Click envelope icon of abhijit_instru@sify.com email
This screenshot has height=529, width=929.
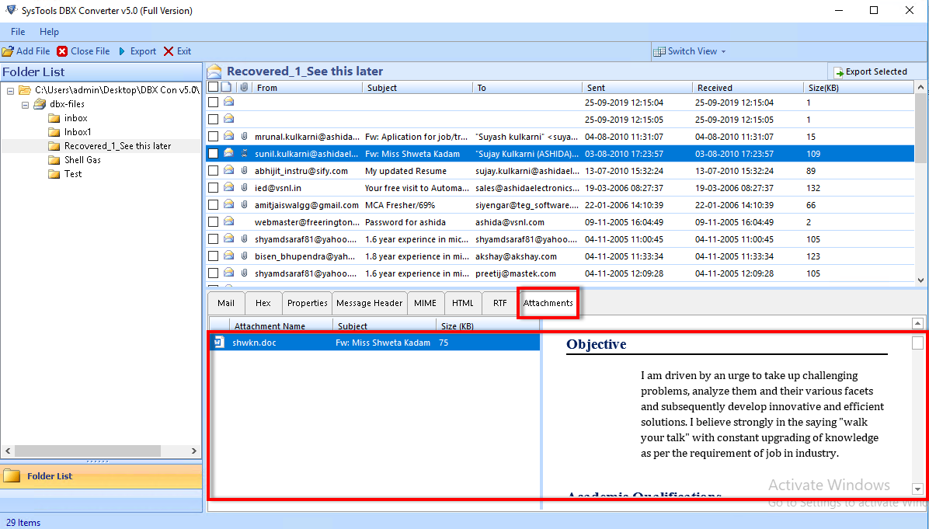pos(228,171)
